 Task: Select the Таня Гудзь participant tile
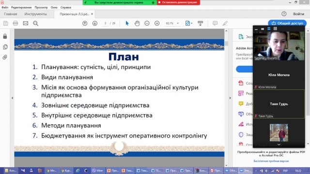279,104
